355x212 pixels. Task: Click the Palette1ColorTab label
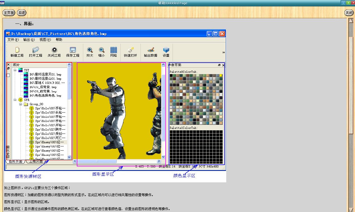point(184,128)
